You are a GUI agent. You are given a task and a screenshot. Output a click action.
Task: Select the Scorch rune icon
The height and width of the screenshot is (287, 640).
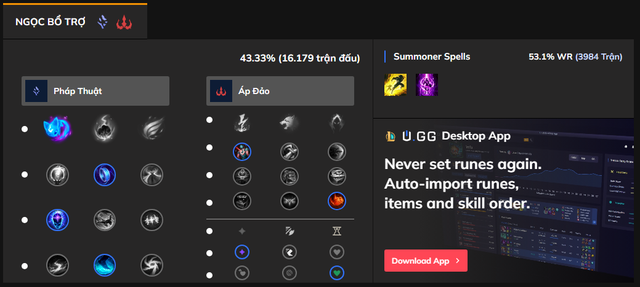[57, 265]
